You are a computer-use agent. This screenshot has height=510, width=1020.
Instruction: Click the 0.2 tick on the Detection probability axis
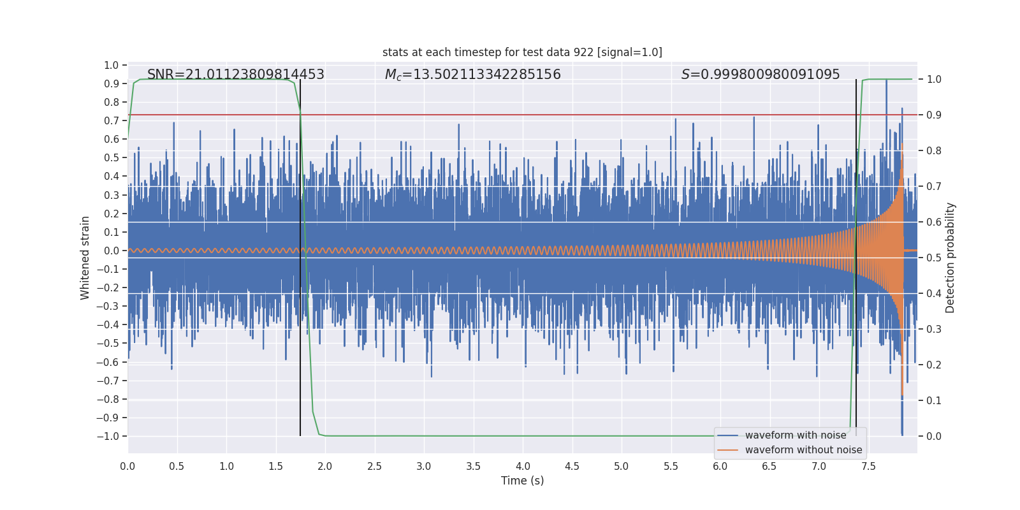[934, 365]
